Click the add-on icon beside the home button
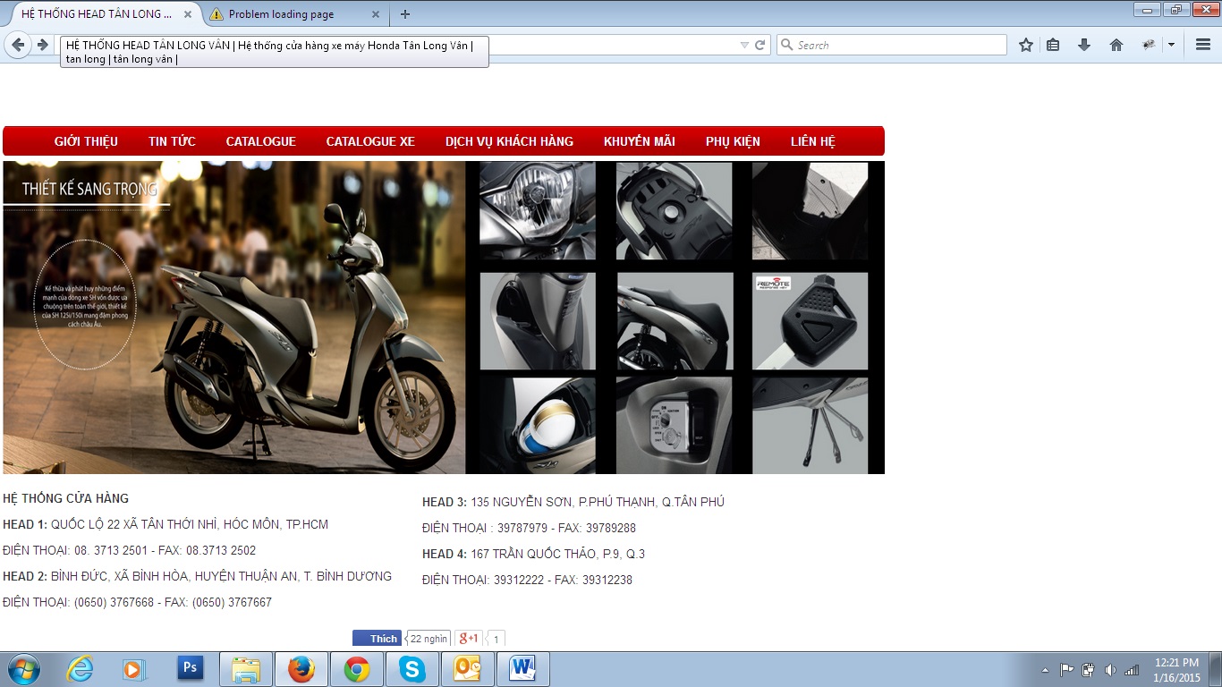 pos(1150,45)
